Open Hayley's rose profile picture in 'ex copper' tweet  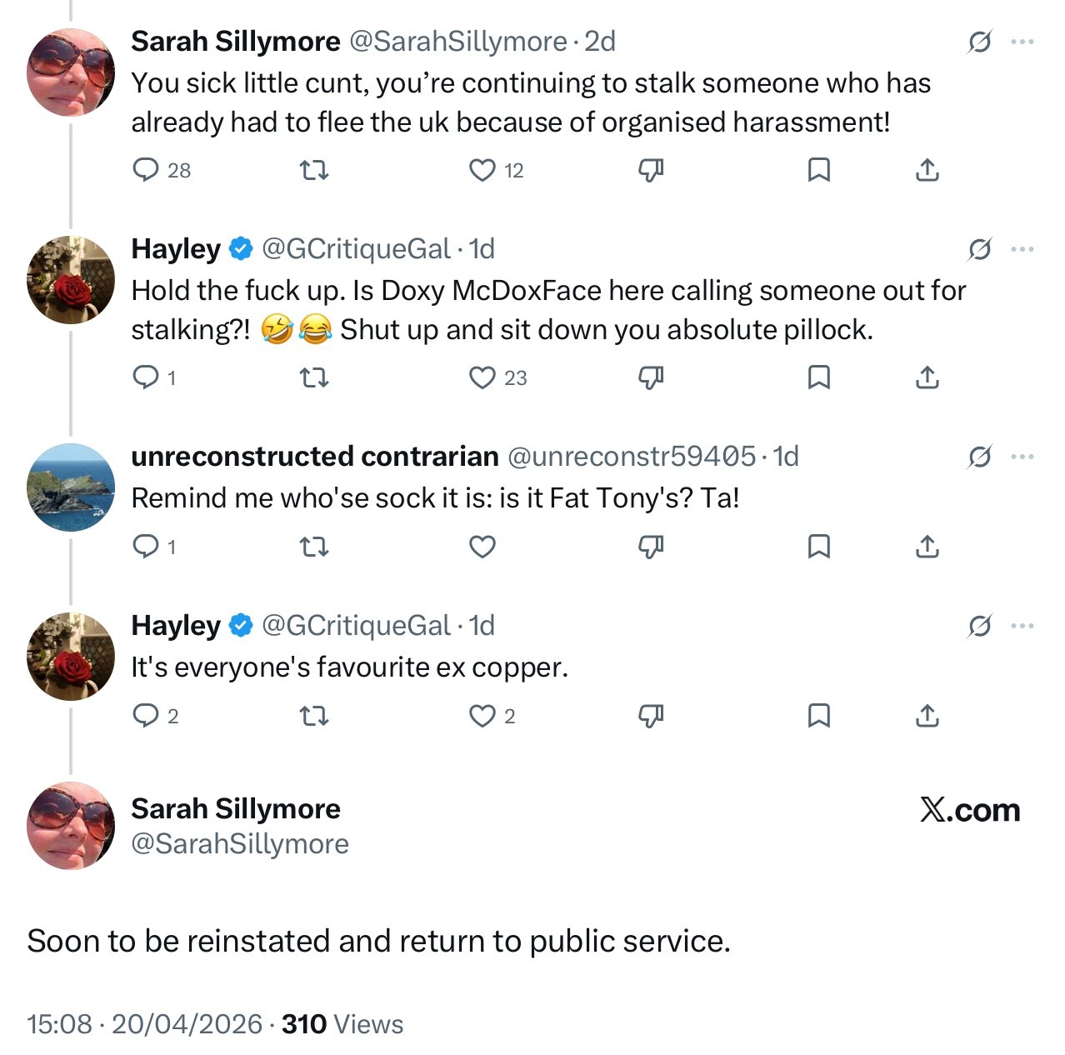pyautogui.click(x=71, y=656)
